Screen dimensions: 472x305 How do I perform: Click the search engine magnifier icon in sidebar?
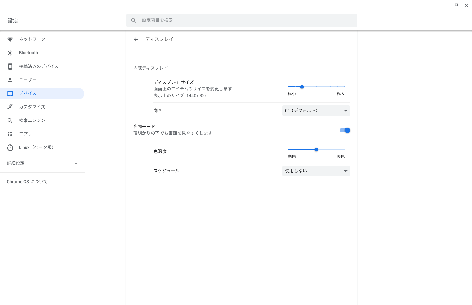pyautogui.click(x=10, y=120)
